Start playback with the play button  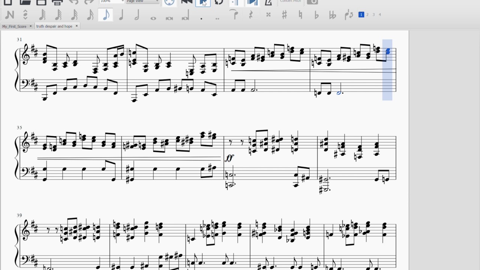(203, 2)
